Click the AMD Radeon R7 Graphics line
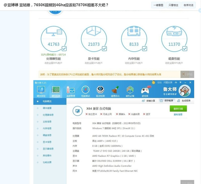The height and width of the screenshot is (184, 201). pos(114,156)
